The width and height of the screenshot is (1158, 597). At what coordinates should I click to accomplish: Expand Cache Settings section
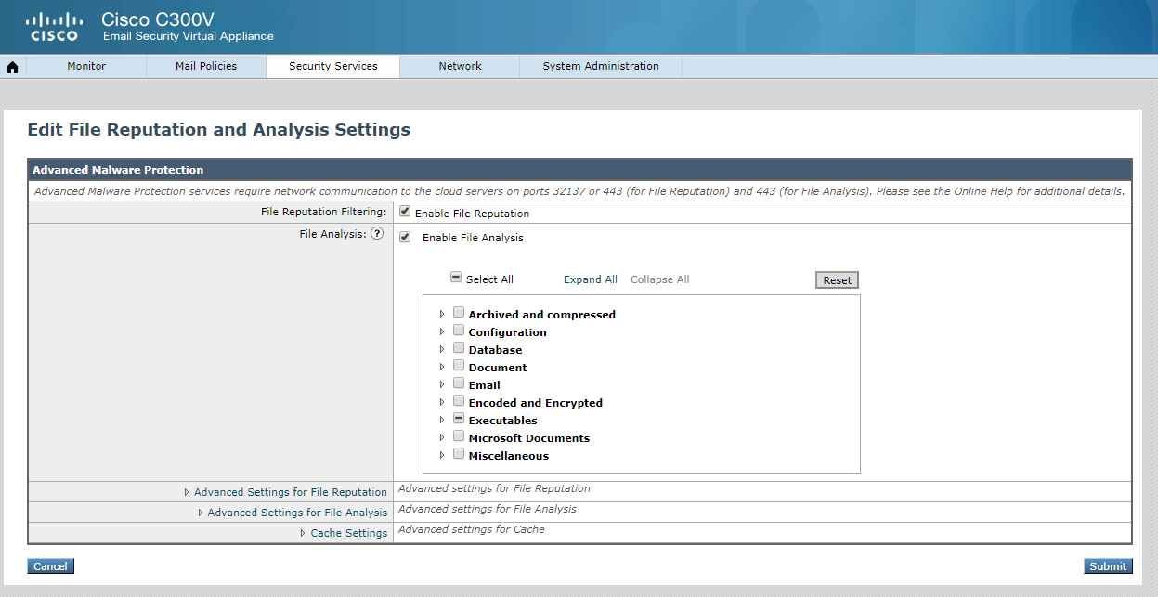point(344,533)
